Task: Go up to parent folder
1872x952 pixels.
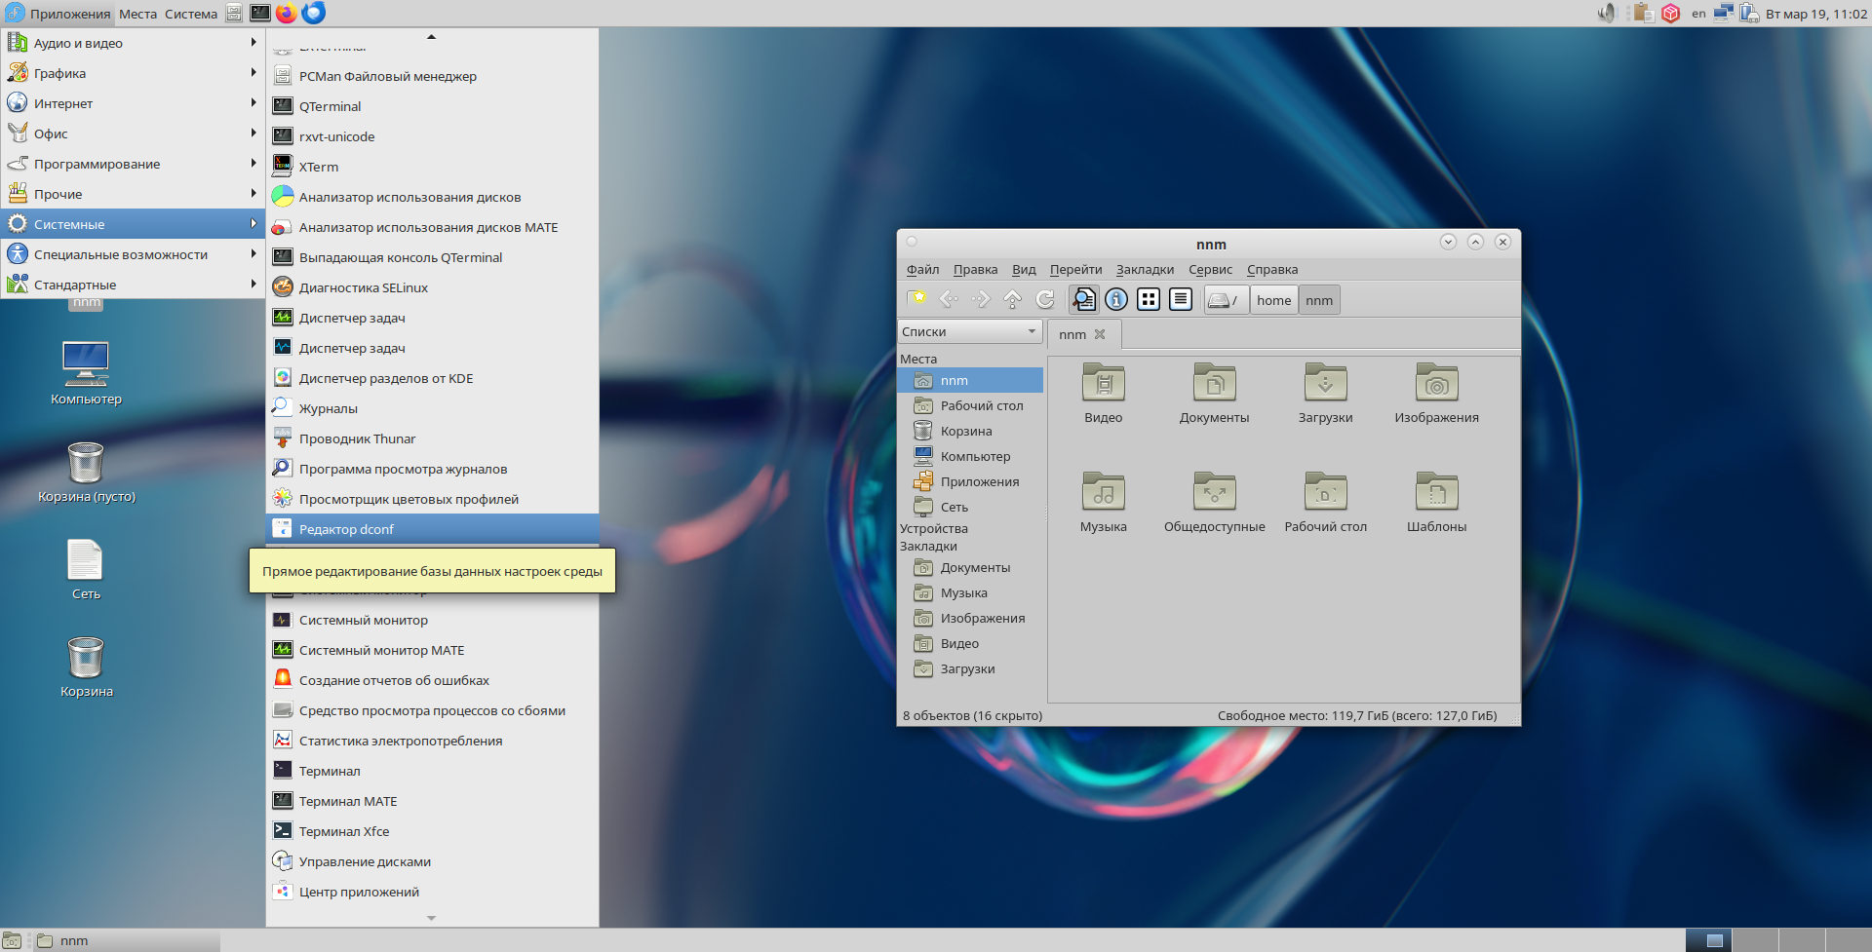Action: (x=1012, y=300)
